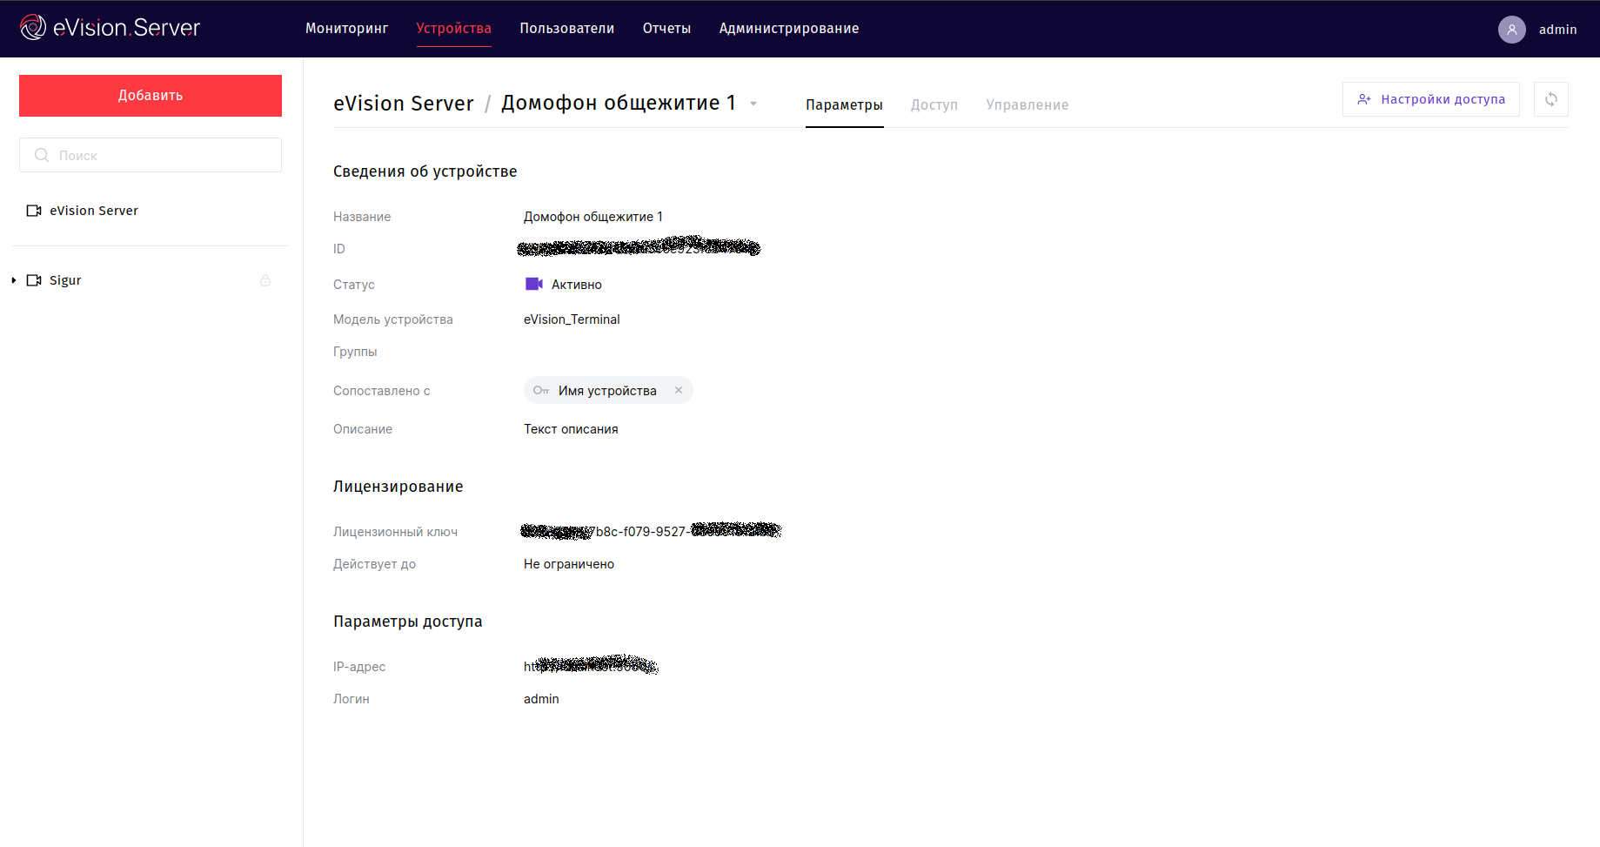Screen dimensions: 1600x847
Task: Click the 'Текст описания' description value
Action: coord(571,429)
